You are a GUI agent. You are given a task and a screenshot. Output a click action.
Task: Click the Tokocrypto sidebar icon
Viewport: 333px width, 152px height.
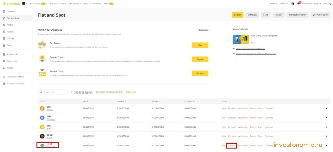click(x=4, y=61)
